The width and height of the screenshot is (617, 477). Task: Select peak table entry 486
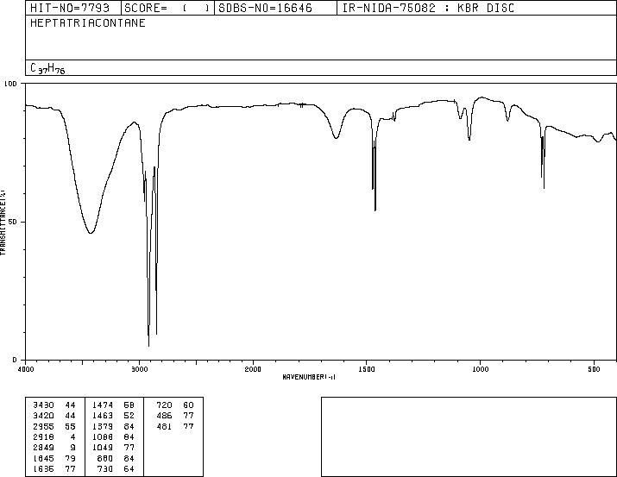pos(164,416)
